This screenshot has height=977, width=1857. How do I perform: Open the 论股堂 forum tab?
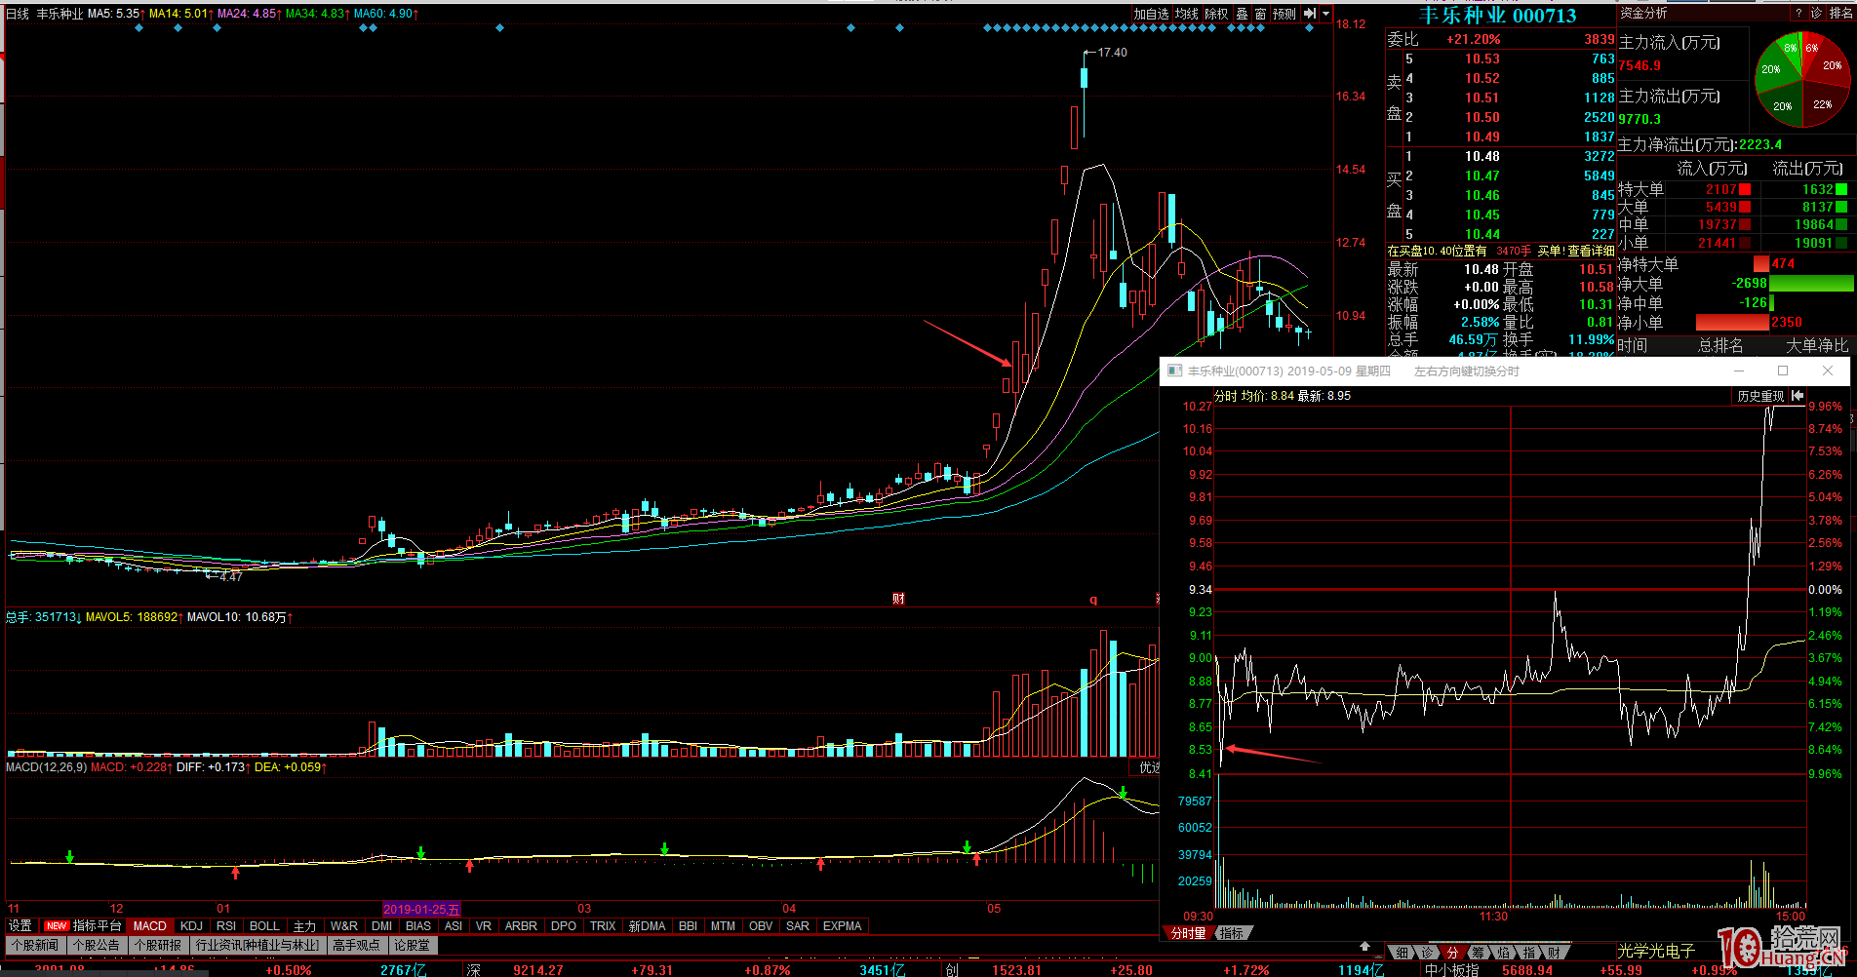point(412,945)
